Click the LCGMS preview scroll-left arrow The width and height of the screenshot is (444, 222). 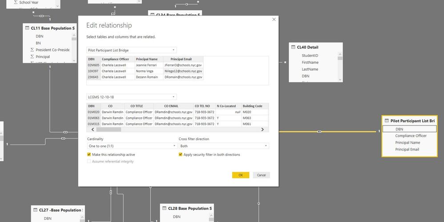(93, 129)
